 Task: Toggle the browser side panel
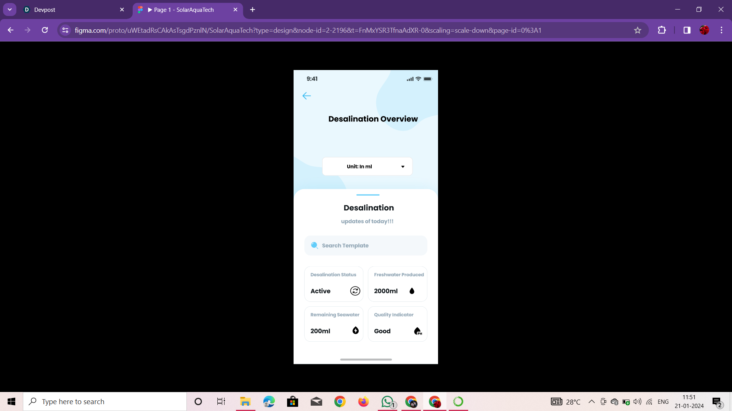pyautogui.click(x=687, y=30)
